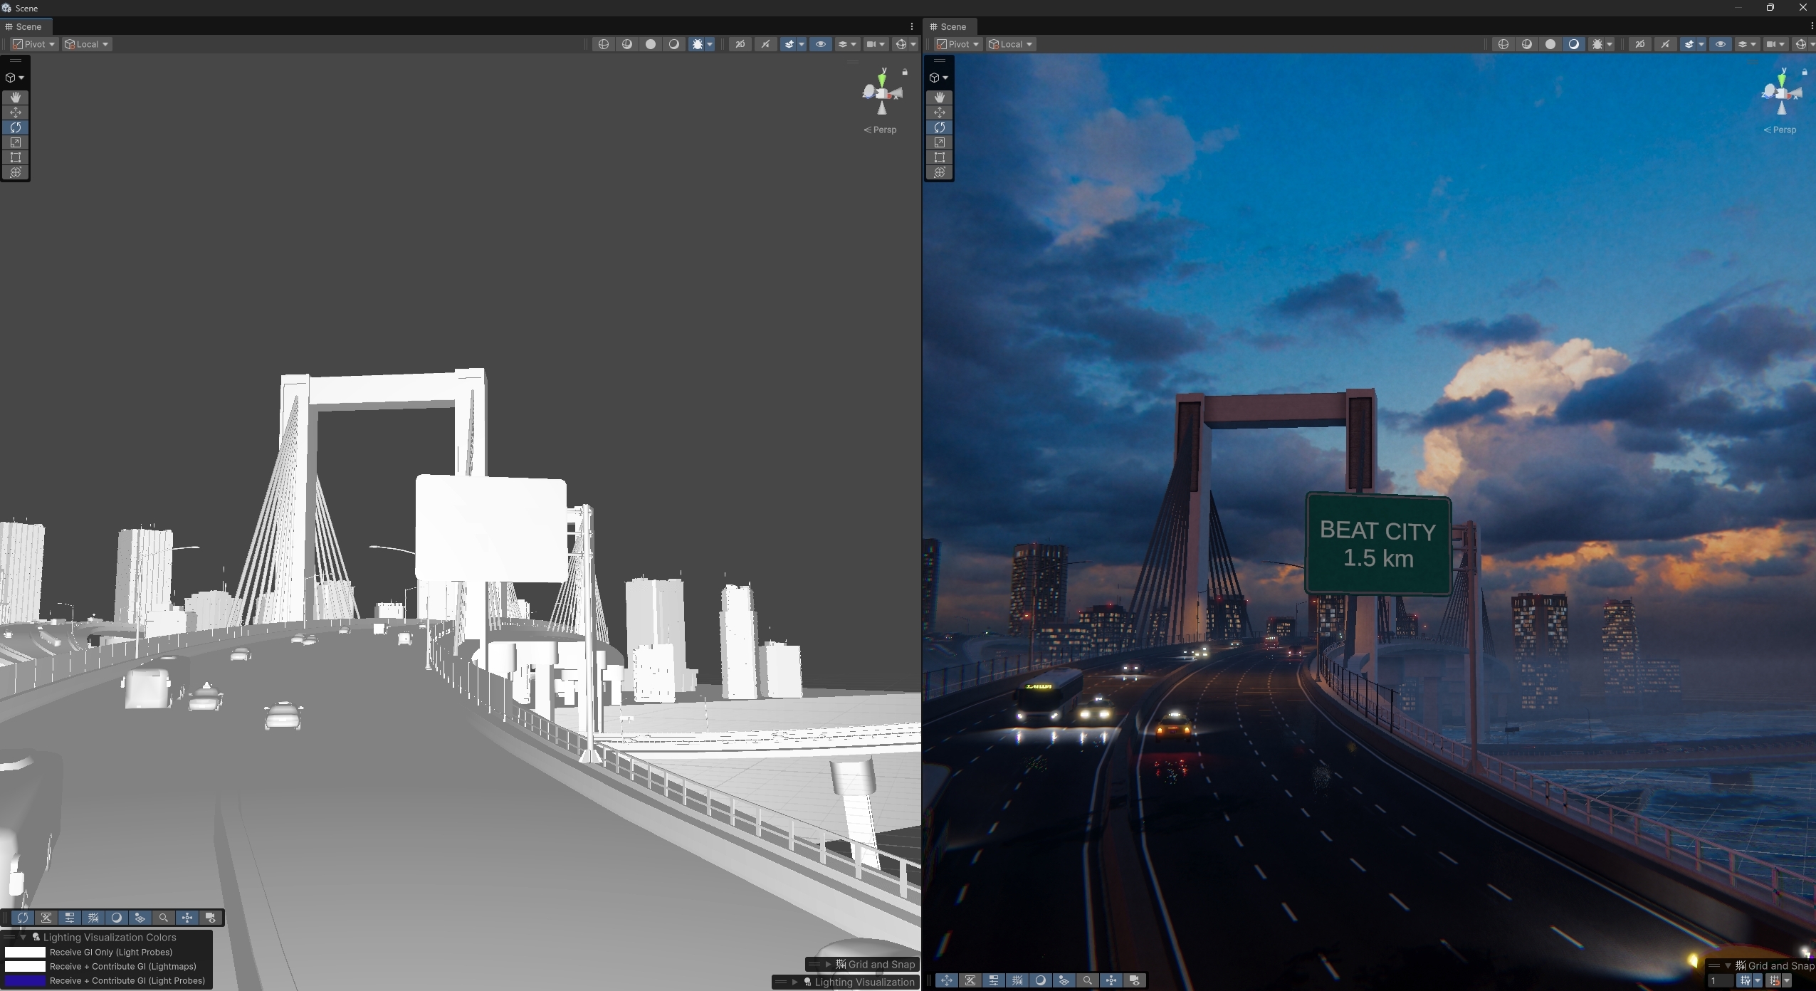Click the Persp label in the right view
This screenshot has height=991, width=1816.
pyautogui.click(x=1780, y=130)
